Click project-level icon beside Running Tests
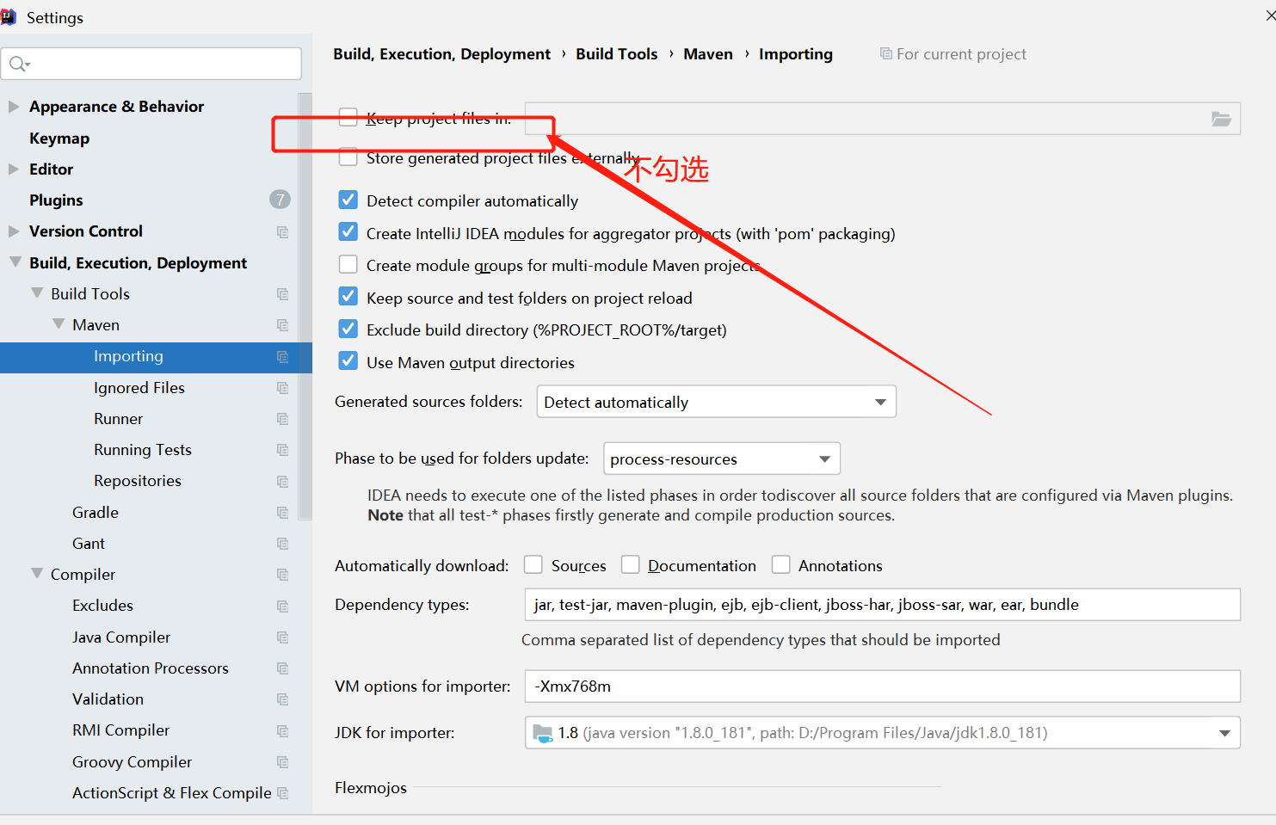 click(282, 450)
